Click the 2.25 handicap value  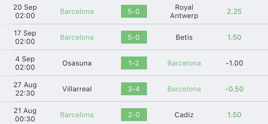[234, 11]
